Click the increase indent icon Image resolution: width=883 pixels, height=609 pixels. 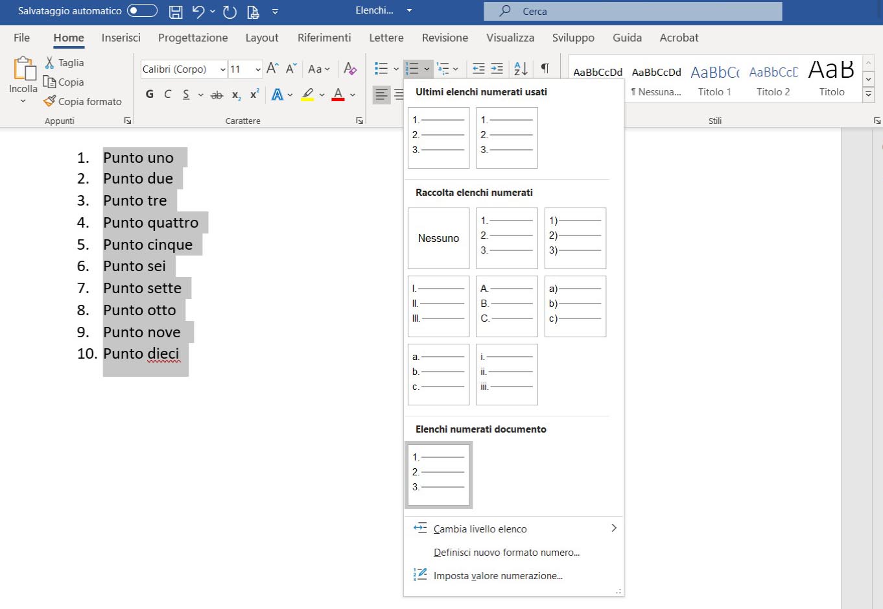coord(497,69)
